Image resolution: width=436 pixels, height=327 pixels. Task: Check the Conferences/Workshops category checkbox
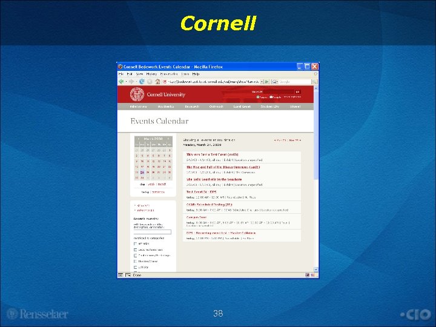[x=136, y=256]
